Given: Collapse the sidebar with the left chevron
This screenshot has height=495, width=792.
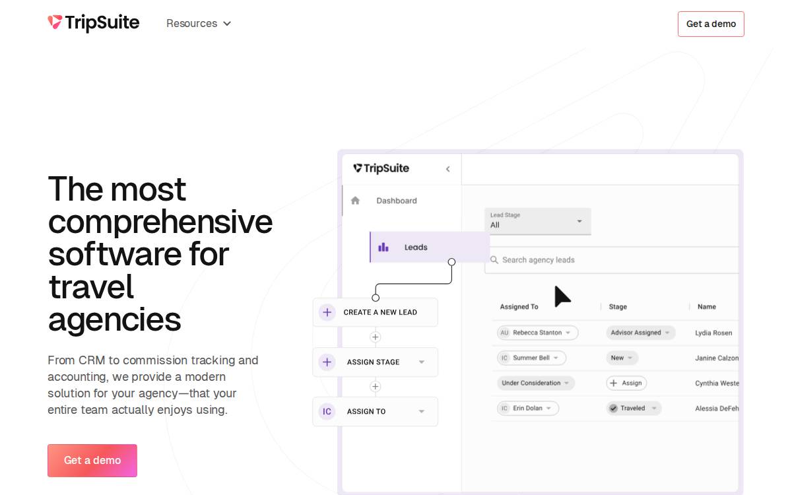Looking at the screenshot, I should (447, 169).
